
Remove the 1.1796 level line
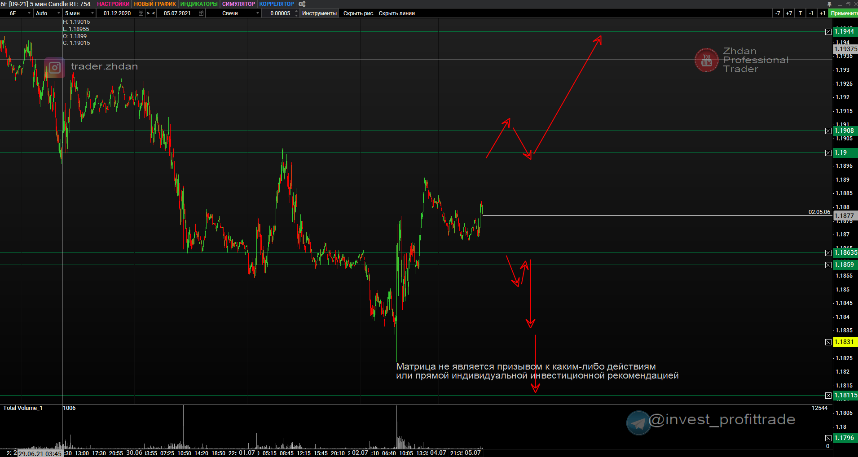pyautogui.click(x=828, y=438)
